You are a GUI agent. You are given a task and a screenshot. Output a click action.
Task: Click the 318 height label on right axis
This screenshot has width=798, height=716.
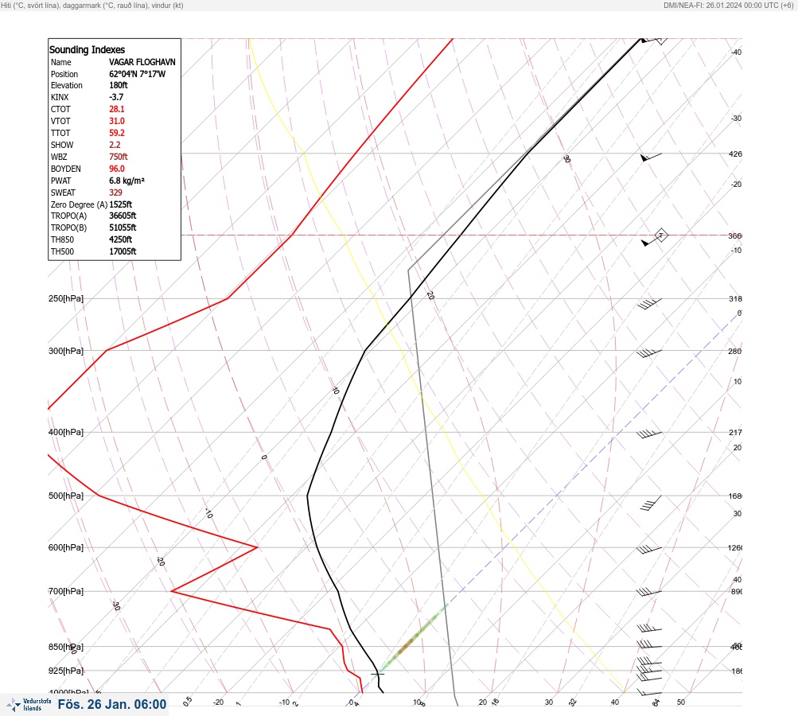[735, 298]
